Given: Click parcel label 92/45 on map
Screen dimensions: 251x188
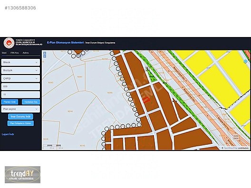Looking at the screenshot, I should tap(46, 139).
